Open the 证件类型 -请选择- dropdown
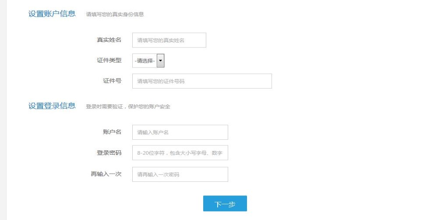Viewport: 434px width, 220px height. pyautogui.click(x=148, y=61)
